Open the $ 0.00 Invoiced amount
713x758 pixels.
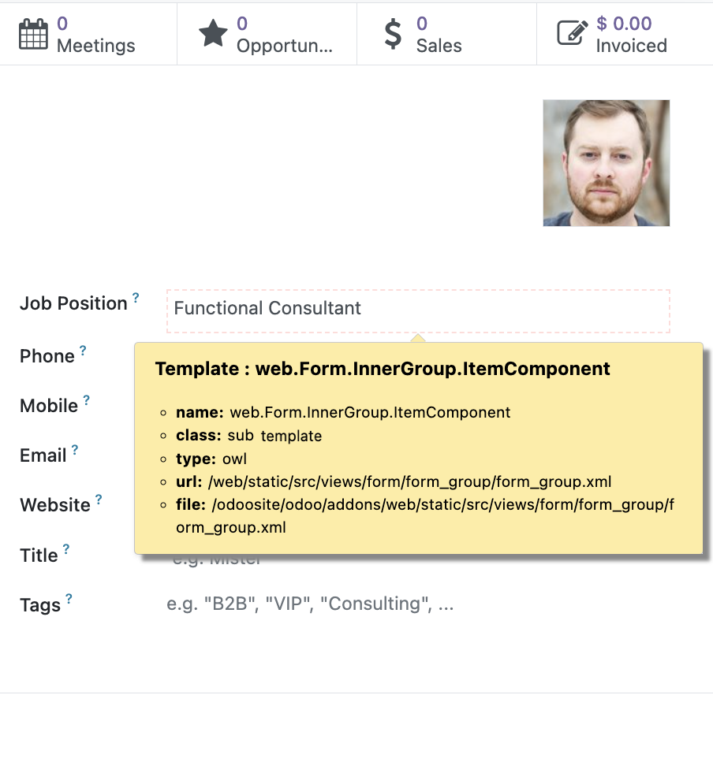point(624,24)
